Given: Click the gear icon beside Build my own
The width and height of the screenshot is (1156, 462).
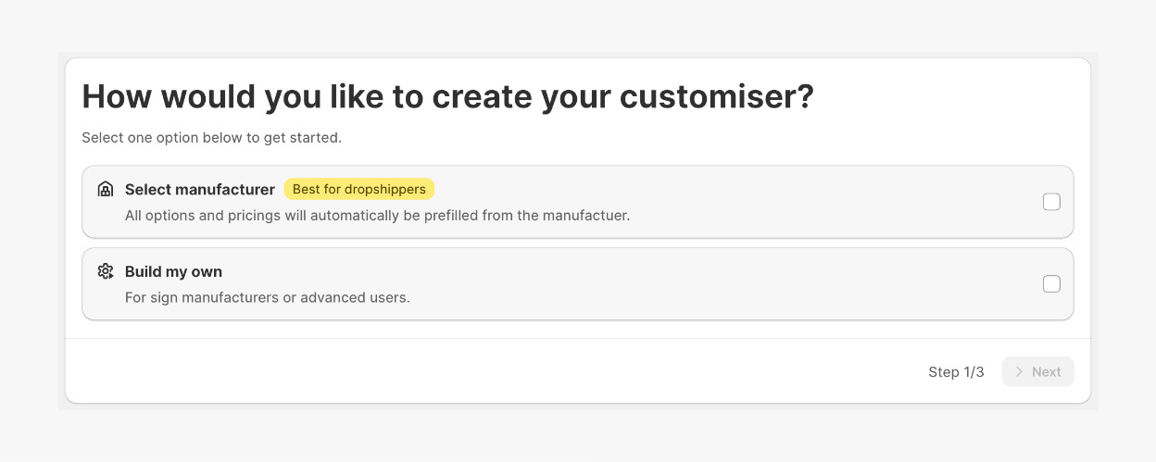Looking at the screenshot, I should (x=106, y=271).
